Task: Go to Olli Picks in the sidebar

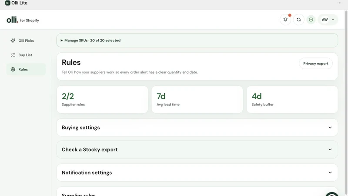Action: [26, 41]
